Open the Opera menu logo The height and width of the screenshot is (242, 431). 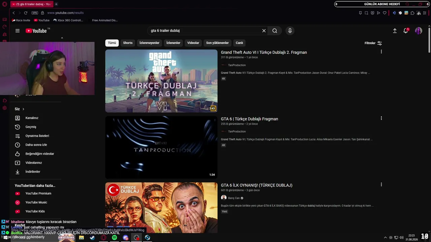(4, 4)
